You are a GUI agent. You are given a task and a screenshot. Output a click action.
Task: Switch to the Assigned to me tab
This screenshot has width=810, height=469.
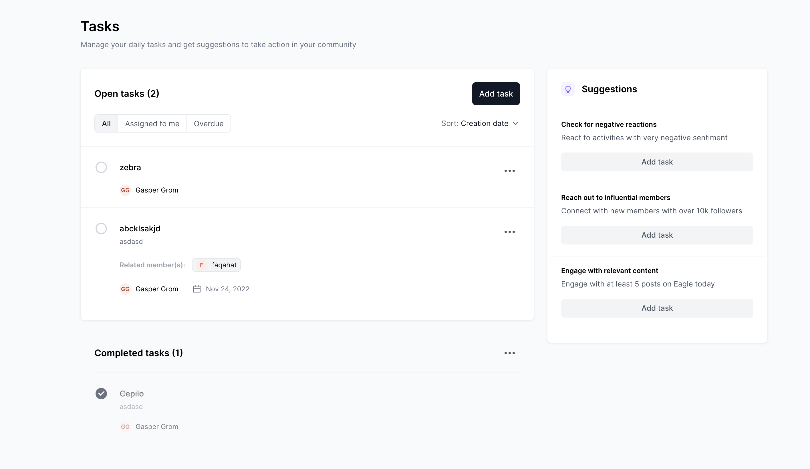152,123
